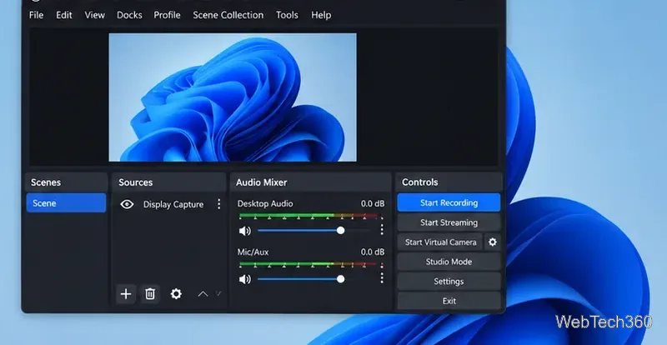Select the Display Capture source row
The width and height of the screenshot is (667, 345).
point(169,204)
